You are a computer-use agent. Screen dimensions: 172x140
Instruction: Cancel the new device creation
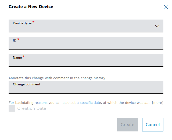153,125
